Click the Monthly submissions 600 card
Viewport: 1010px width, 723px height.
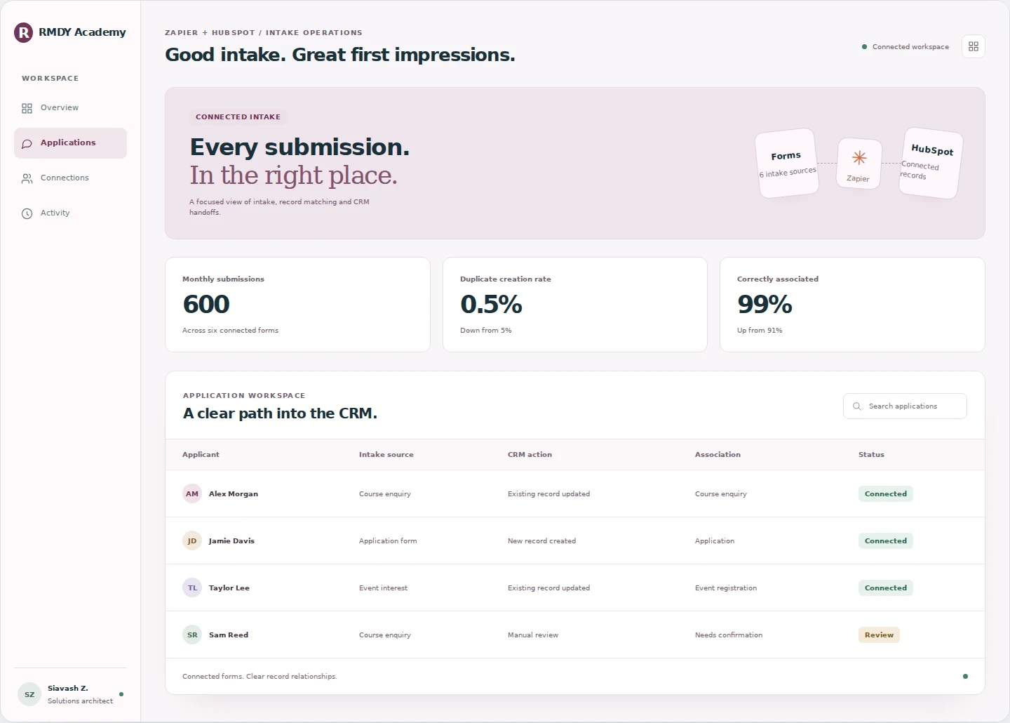coord(297,305)
